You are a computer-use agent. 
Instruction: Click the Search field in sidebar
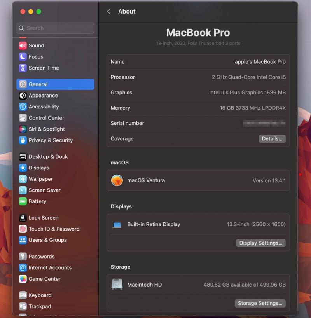tap(55, 28)
